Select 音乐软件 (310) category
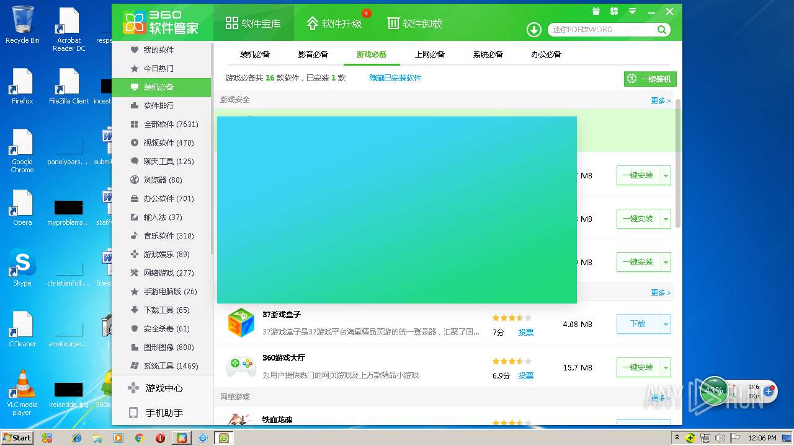Screen dimensions: 794x446 pos(161,235)
